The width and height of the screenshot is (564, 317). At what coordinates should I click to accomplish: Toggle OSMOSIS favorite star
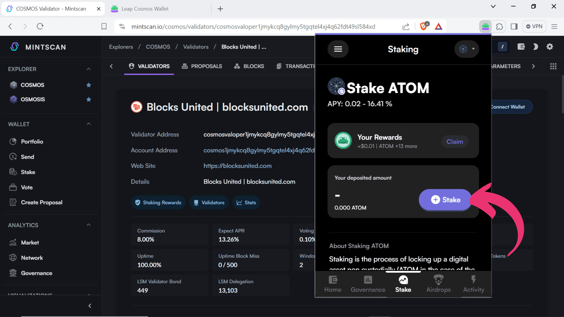[x=89, y=100]
